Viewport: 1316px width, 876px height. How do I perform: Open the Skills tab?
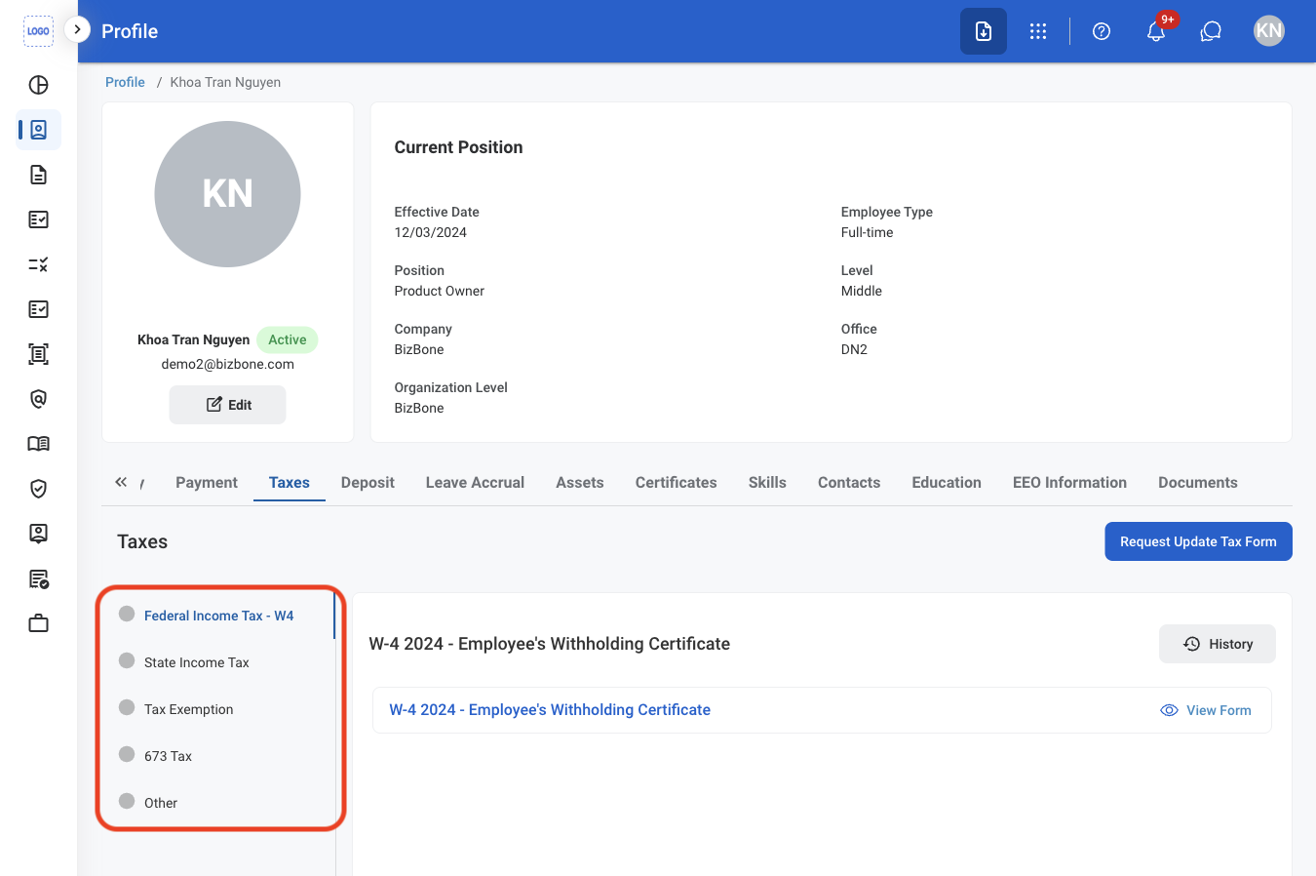tap(767, 483)
